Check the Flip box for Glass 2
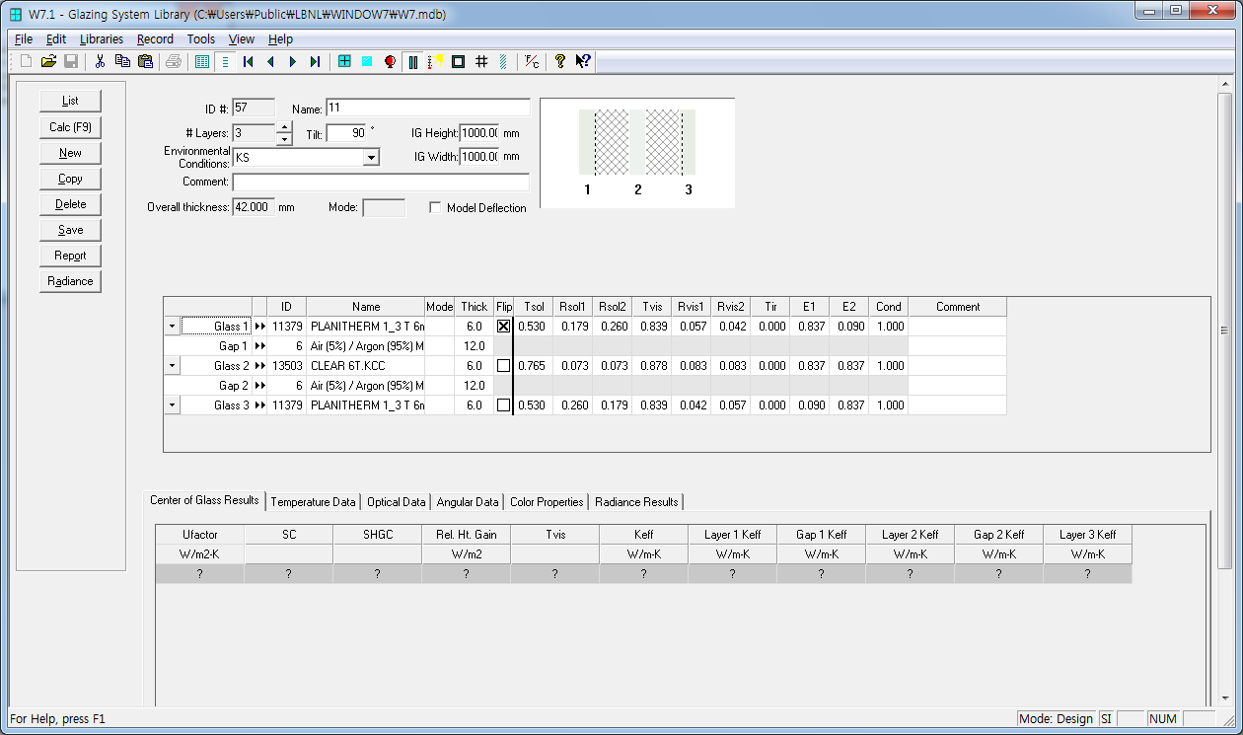This screenshot has width=1243, height=735. pos(503,366)
